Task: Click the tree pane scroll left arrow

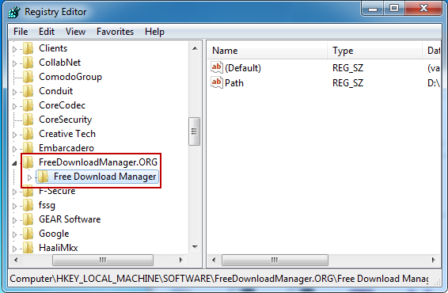Action: (16, 260)
